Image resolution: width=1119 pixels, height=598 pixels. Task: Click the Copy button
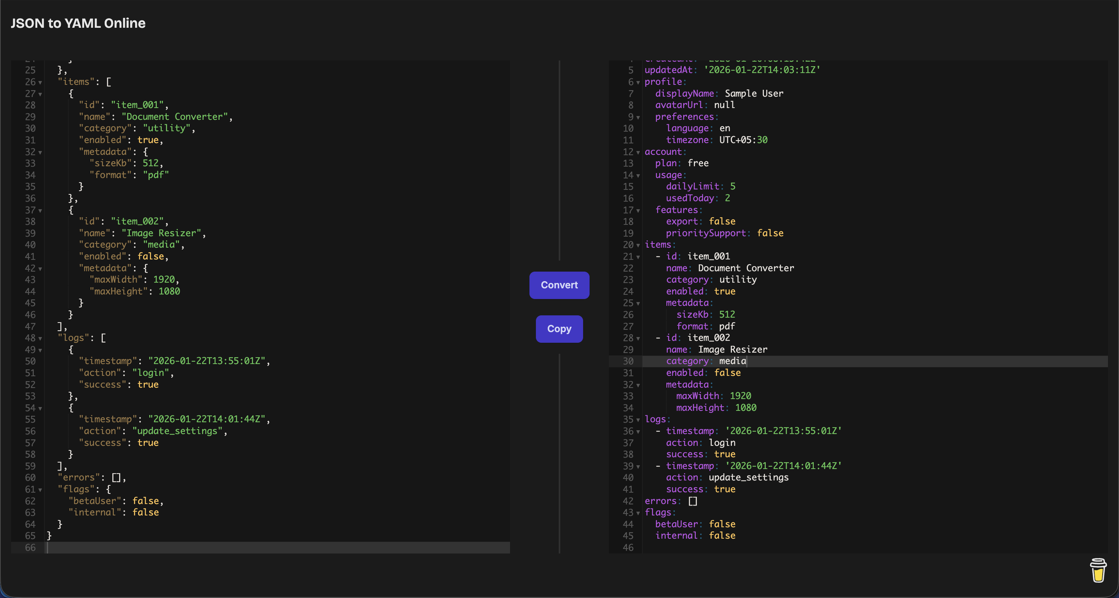click(x=559, y=329)
